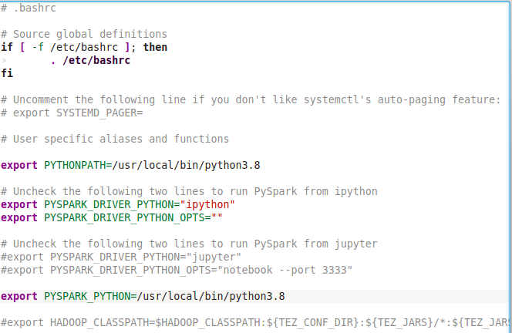Click PYSPARK_DRIVER_PYTHON_OPTS variable on export line
Image resolution: width=512 pixels, height=333 pixels.
click(124, 217)
